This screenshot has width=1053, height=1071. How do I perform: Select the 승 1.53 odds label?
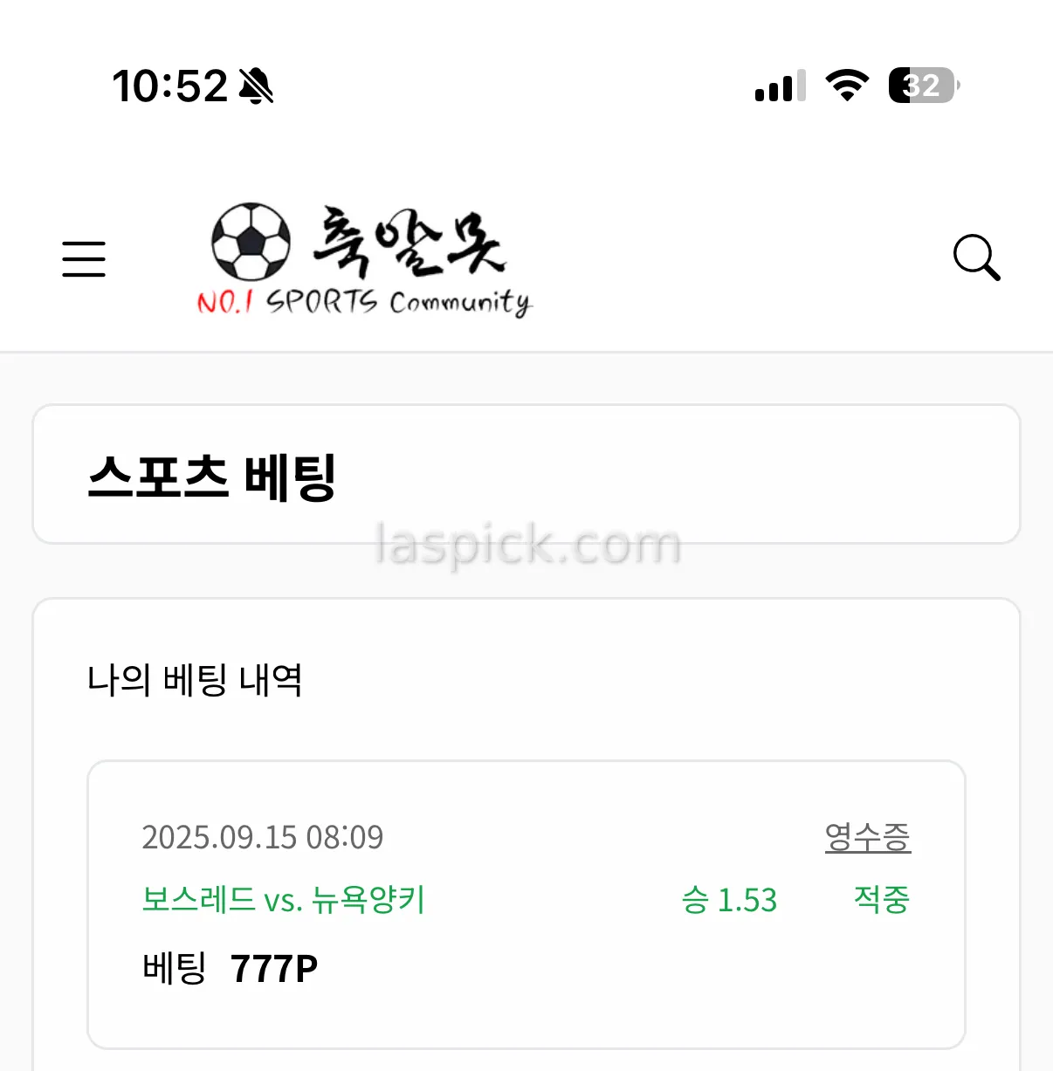coord(729,900)
